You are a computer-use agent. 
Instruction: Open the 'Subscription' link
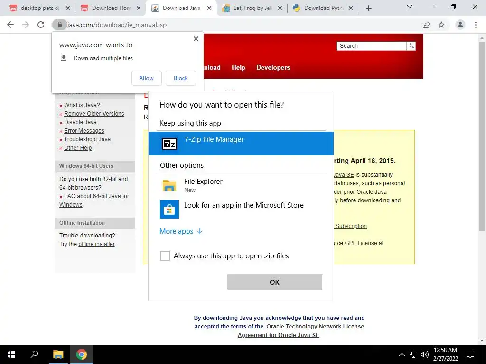tap(351, 226)
